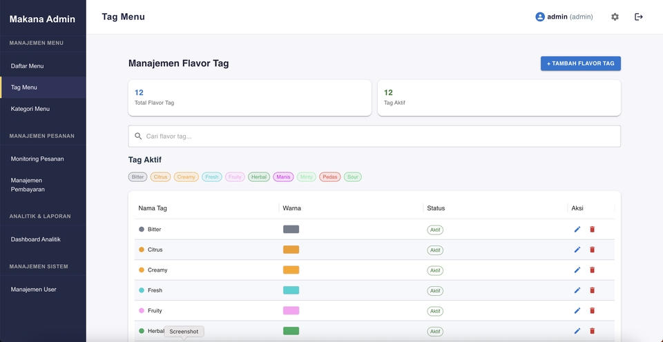
Task: Click the Manis tag chip
Action: (x=283, y=177)
